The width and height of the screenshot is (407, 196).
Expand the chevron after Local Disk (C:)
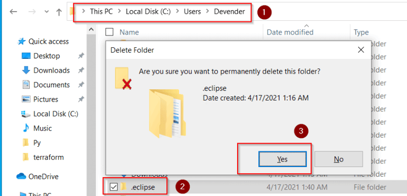177,12
